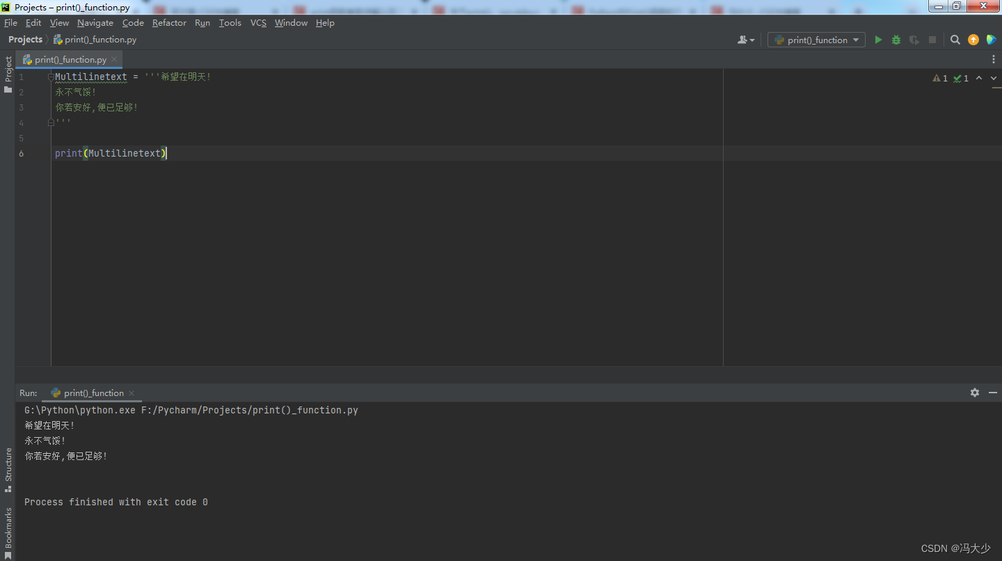Image resolution: width=1002 pixels, height=561 pixels.
Task: Open the Window menu
Action: [x=291, y=23]
